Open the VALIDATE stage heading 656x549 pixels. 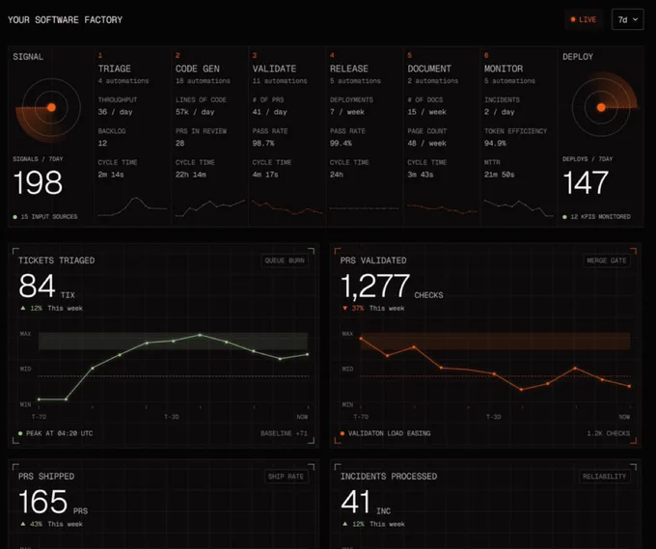click(274, 69)
